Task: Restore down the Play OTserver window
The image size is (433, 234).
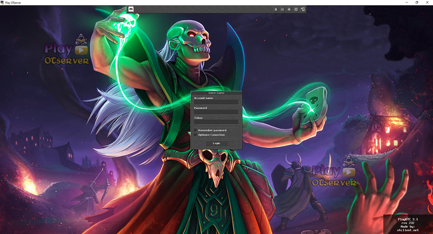Action: click(x=417, y=2)
